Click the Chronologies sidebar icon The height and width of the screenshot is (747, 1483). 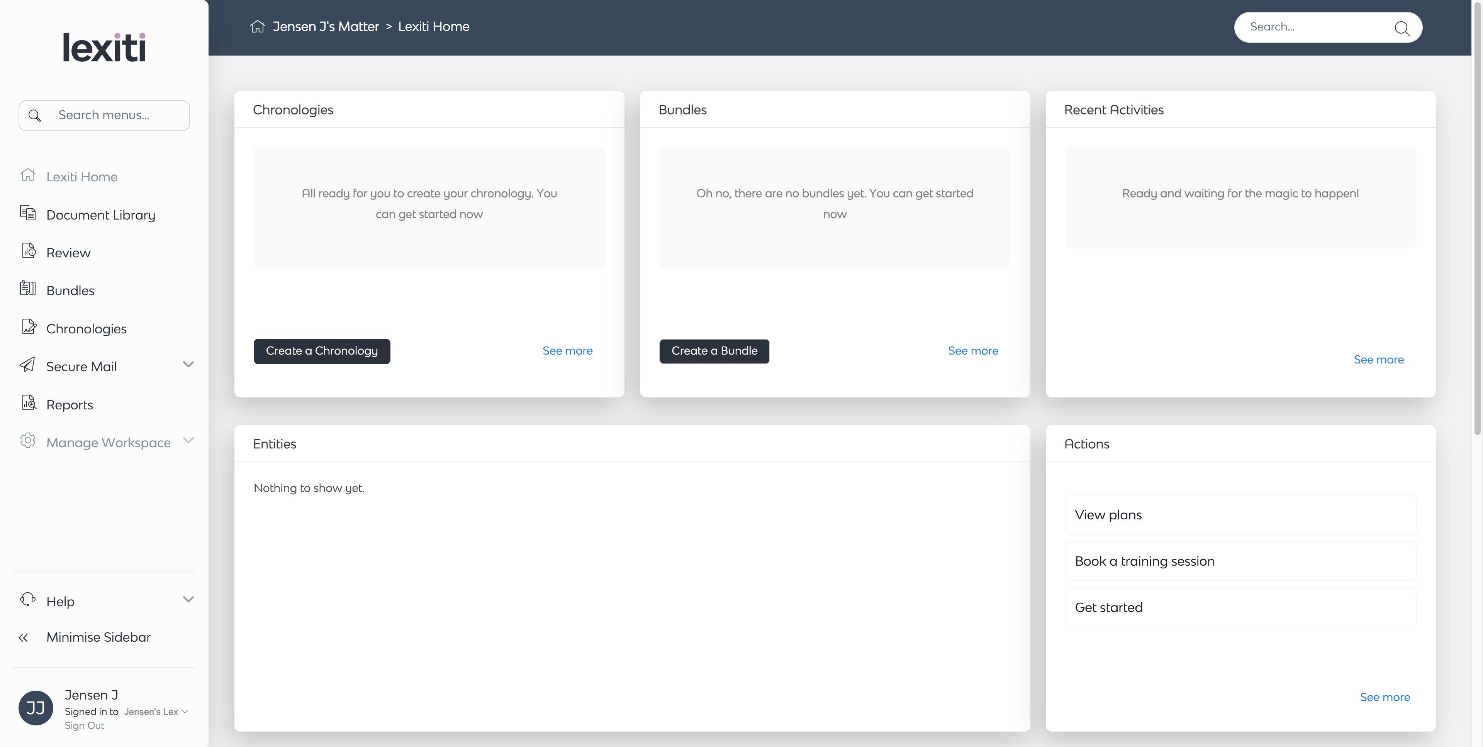[x=28, y=327]
